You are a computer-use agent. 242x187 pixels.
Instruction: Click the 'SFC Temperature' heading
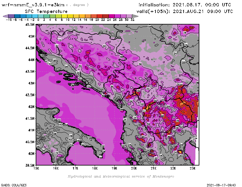tap(46, 11)
